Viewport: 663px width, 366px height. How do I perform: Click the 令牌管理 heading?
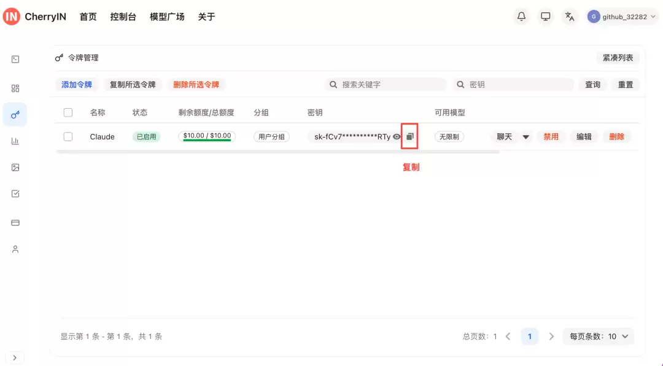point(83,58)
